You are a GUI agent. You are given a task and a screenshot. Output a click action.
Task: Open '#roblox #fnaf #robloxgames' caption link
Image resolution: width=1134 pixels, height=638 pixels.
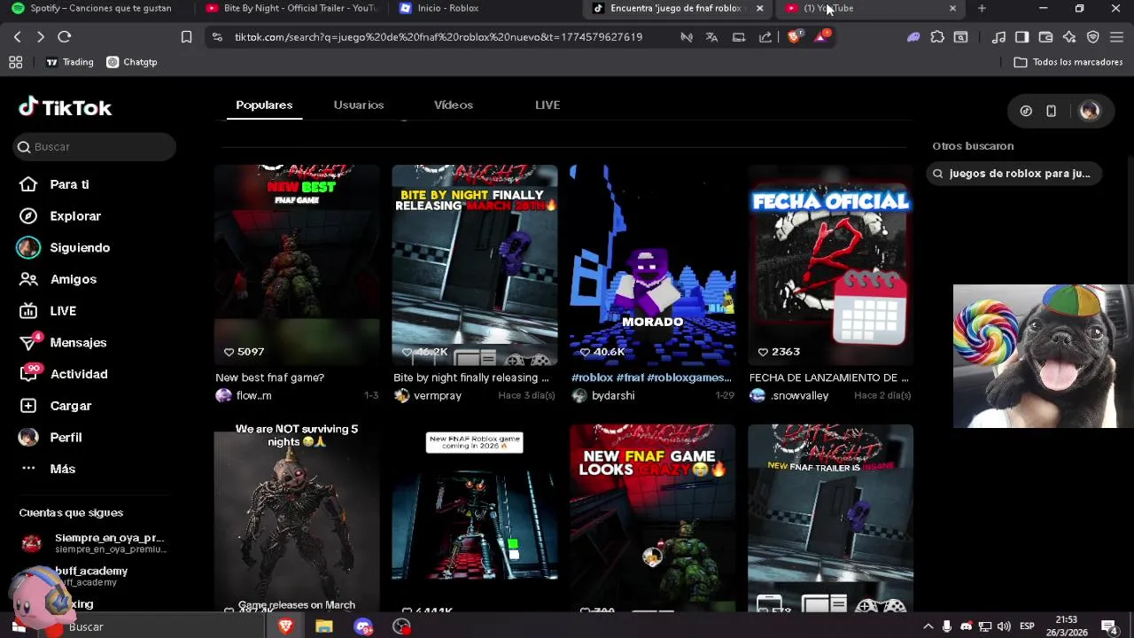coord(651,377)
